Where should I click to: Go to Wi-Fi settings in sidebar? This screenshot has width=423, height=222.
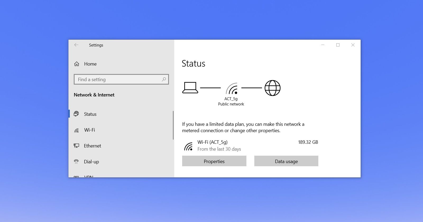coord(89,130)
